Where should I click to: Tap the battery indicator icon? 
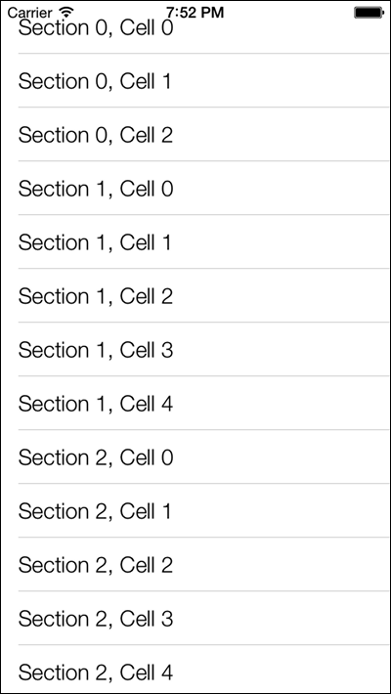pos(369,13)
